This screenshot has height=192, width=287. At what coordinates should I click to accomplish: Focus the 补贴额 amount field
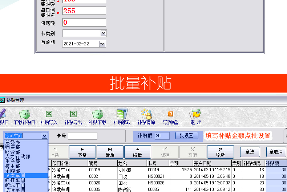click(162, 136)
